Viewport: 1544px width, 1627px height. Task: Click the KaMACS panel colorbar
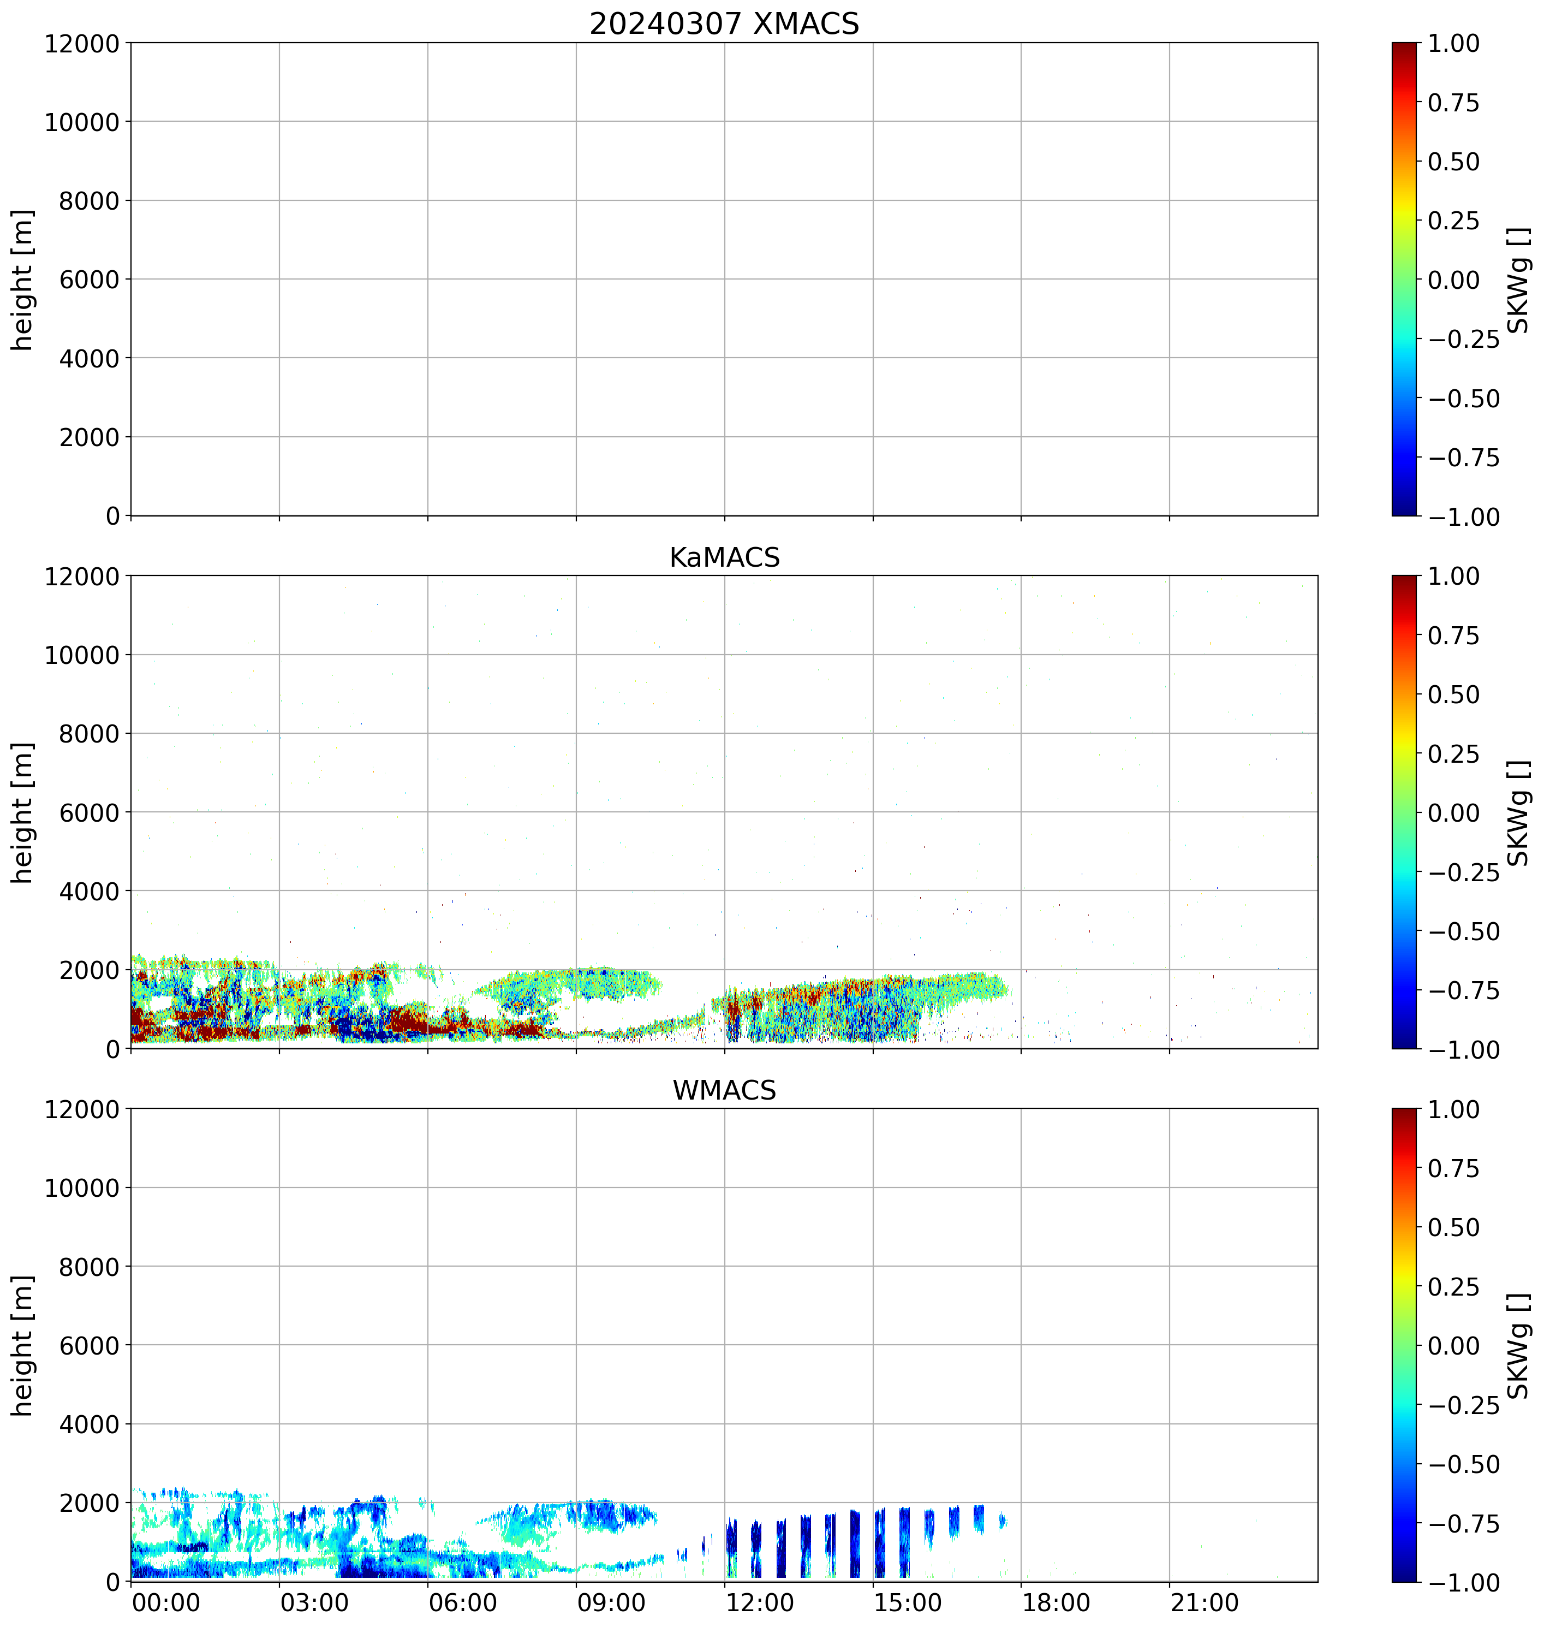click(1404, 812)
